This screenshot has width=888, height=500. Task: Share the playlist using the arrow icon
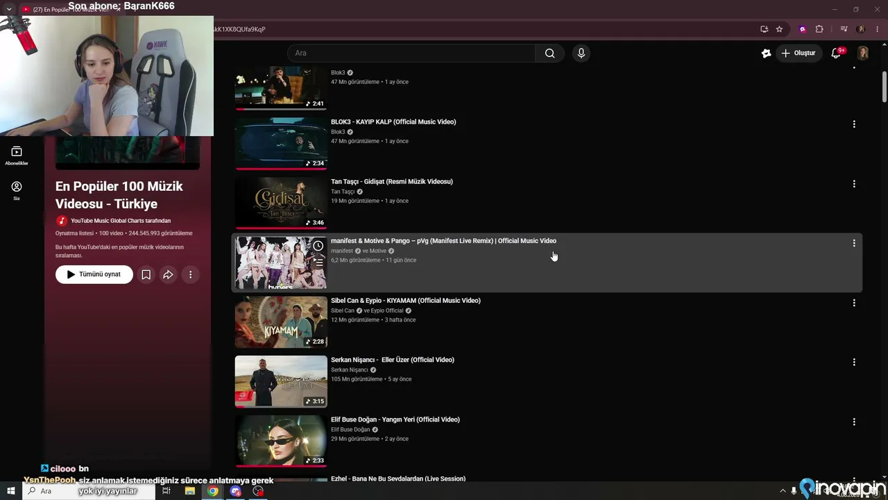pyautogui.click(x=168, y=274)
